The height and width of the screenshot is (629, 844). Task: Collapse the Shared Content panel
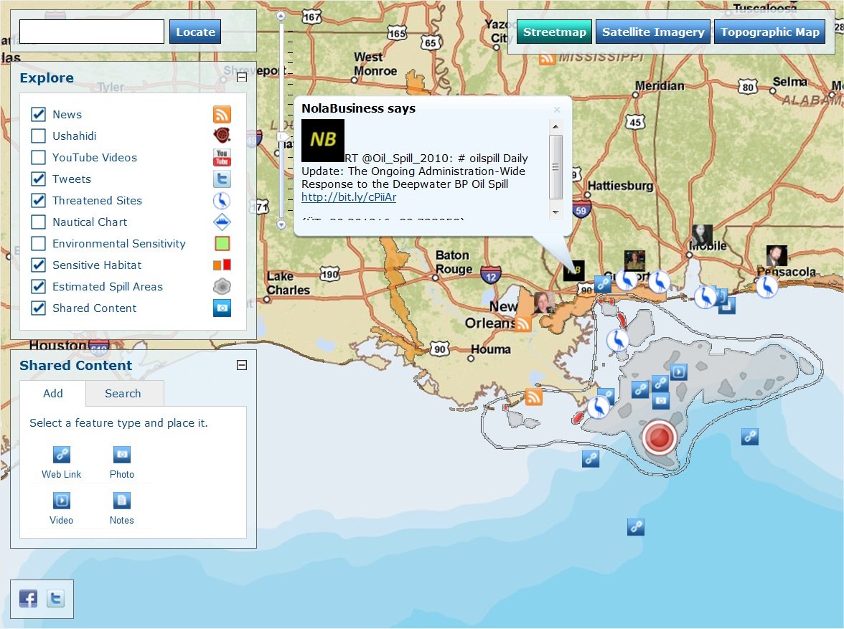243,365
